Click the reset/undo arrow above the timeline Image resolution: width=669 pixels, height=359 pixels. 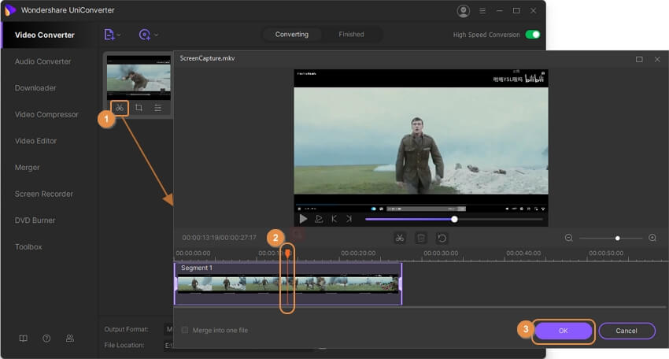(442, 238)
